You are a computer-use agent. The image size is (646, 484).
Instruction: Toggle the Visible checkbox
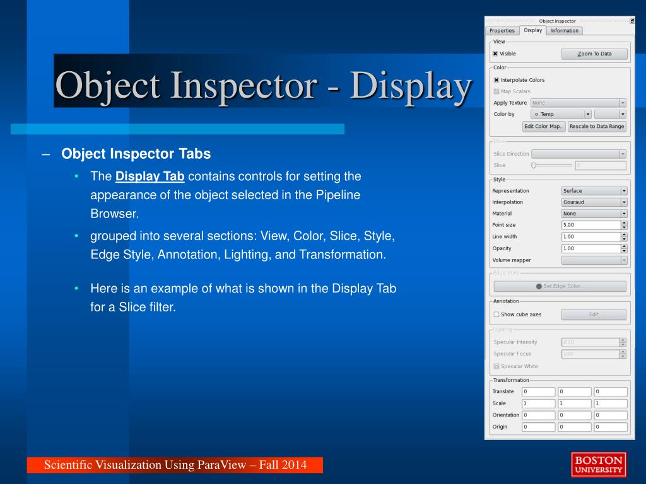496,54
